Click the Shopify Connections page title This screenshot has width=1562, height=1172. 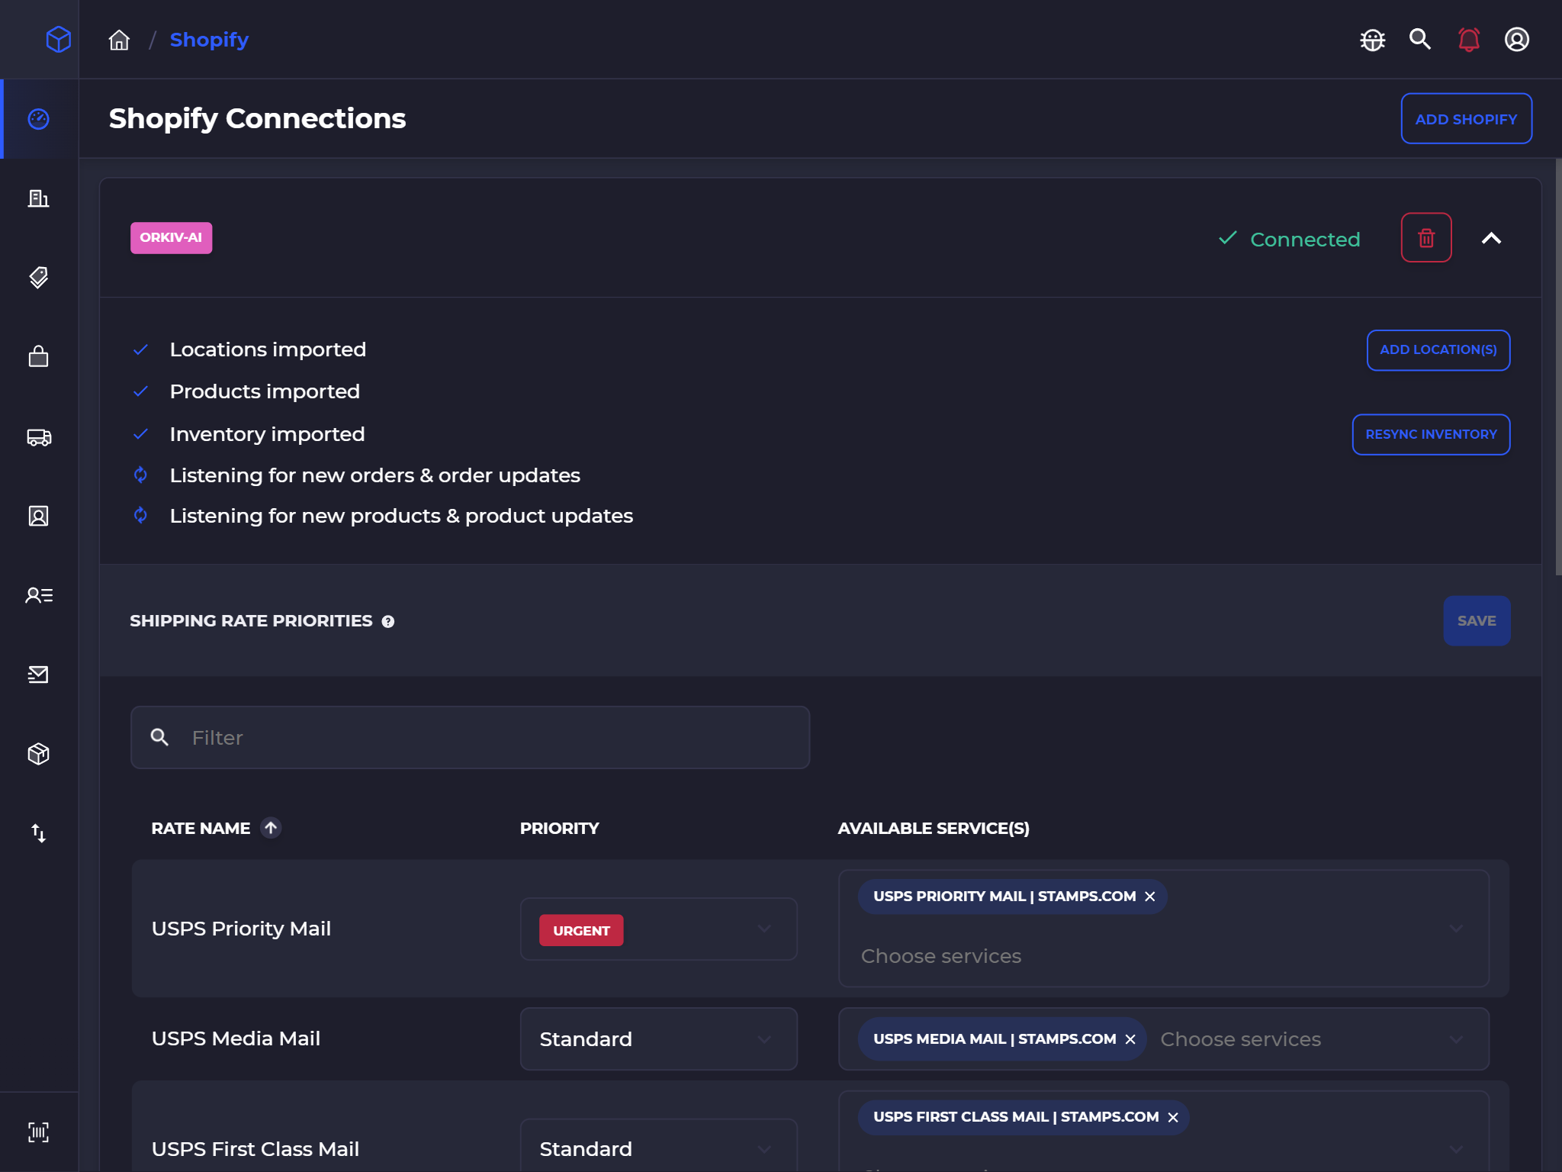257,119
